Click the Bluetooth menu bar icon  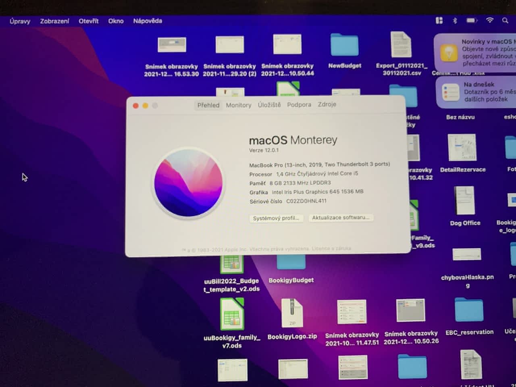tap(455, 21)
